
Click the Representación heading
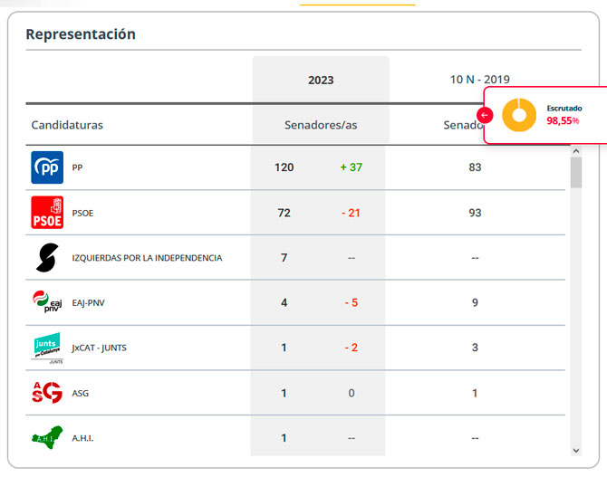coord(81,34)
